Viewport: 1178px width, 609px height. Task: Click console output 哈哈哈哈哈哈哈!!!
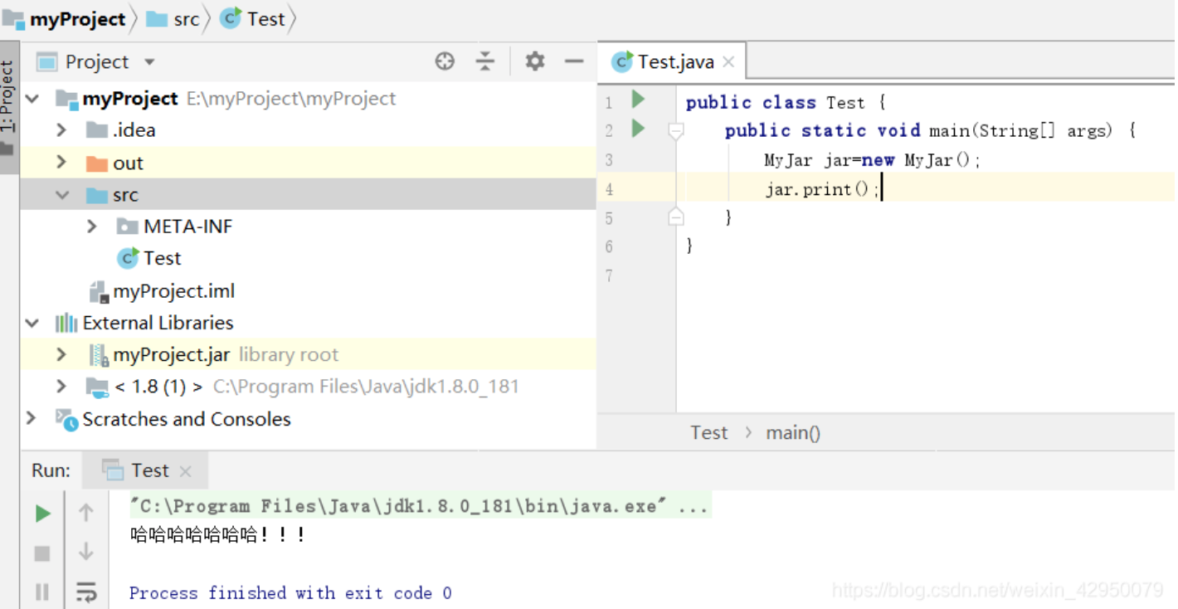point(217,535)
